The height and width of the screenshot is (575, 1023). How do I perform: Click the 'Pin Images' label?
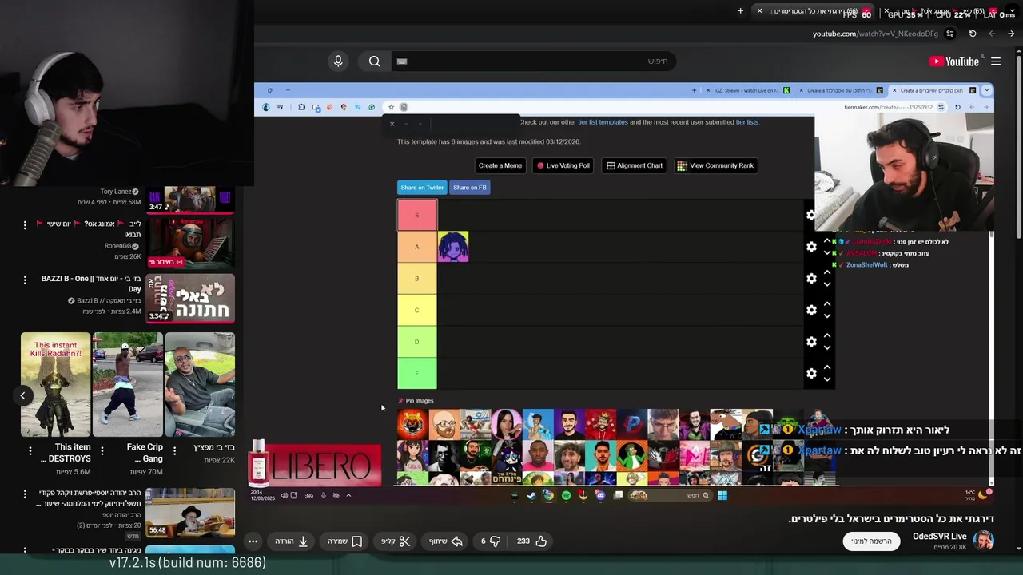click(x=416, y=401)
